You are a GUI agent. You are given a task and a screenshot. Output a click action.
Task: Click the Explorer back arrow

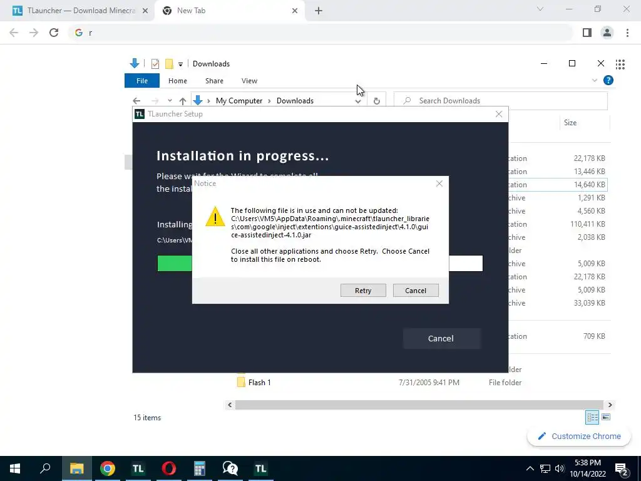tap(136, 101)
